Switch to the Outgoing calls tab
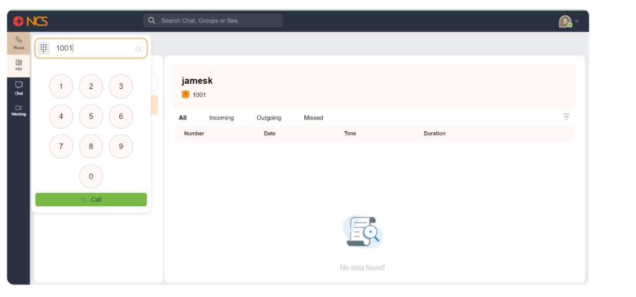This screenshot has height=297, width=636. tap(269, 117)
